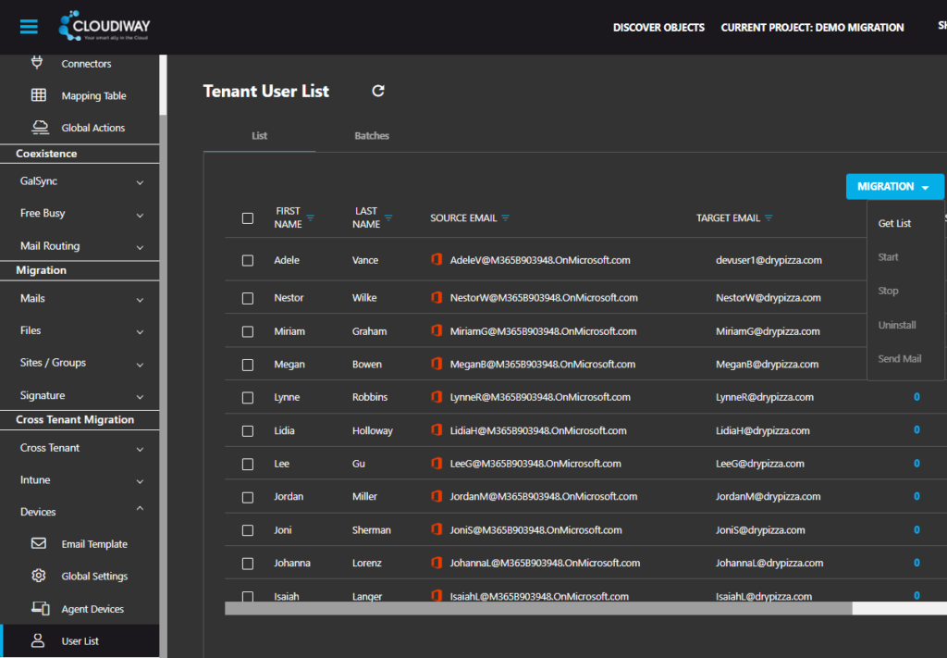Select the Adele Vance row checkbox
Viewport: 947px width, 658px height.
[x=248, y=260]
